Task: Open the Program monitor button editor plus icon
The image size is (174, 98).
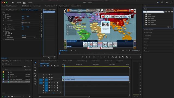Action: tap(140, 57)
